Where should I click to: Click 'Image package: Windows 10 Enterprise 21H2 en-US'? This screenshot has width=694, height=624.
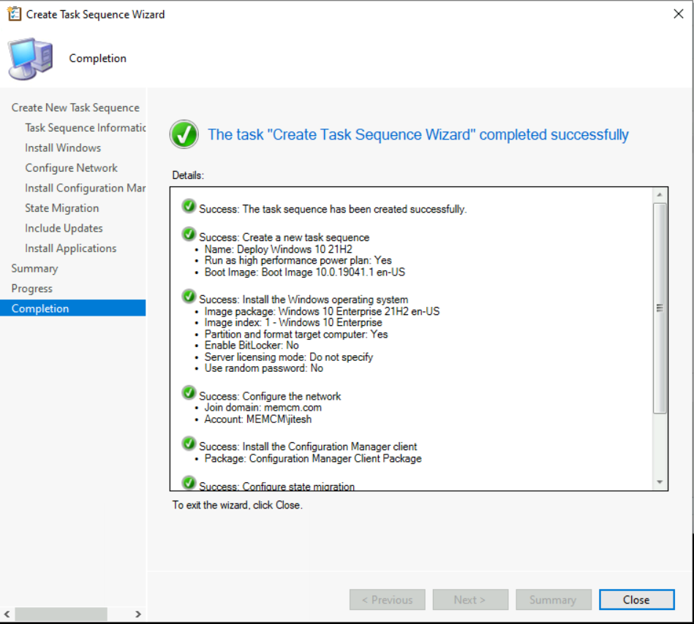[322, 311]
